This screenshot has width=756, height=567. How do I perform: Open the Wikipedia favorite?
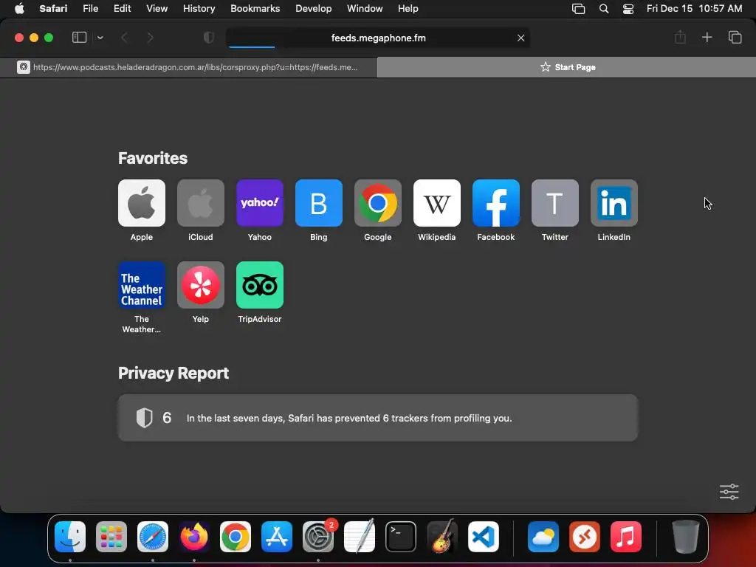[437, 210]
